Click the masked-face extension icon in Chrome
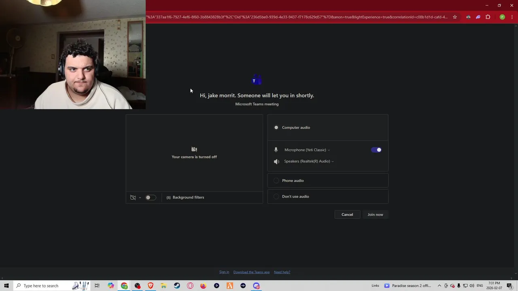 468,17
